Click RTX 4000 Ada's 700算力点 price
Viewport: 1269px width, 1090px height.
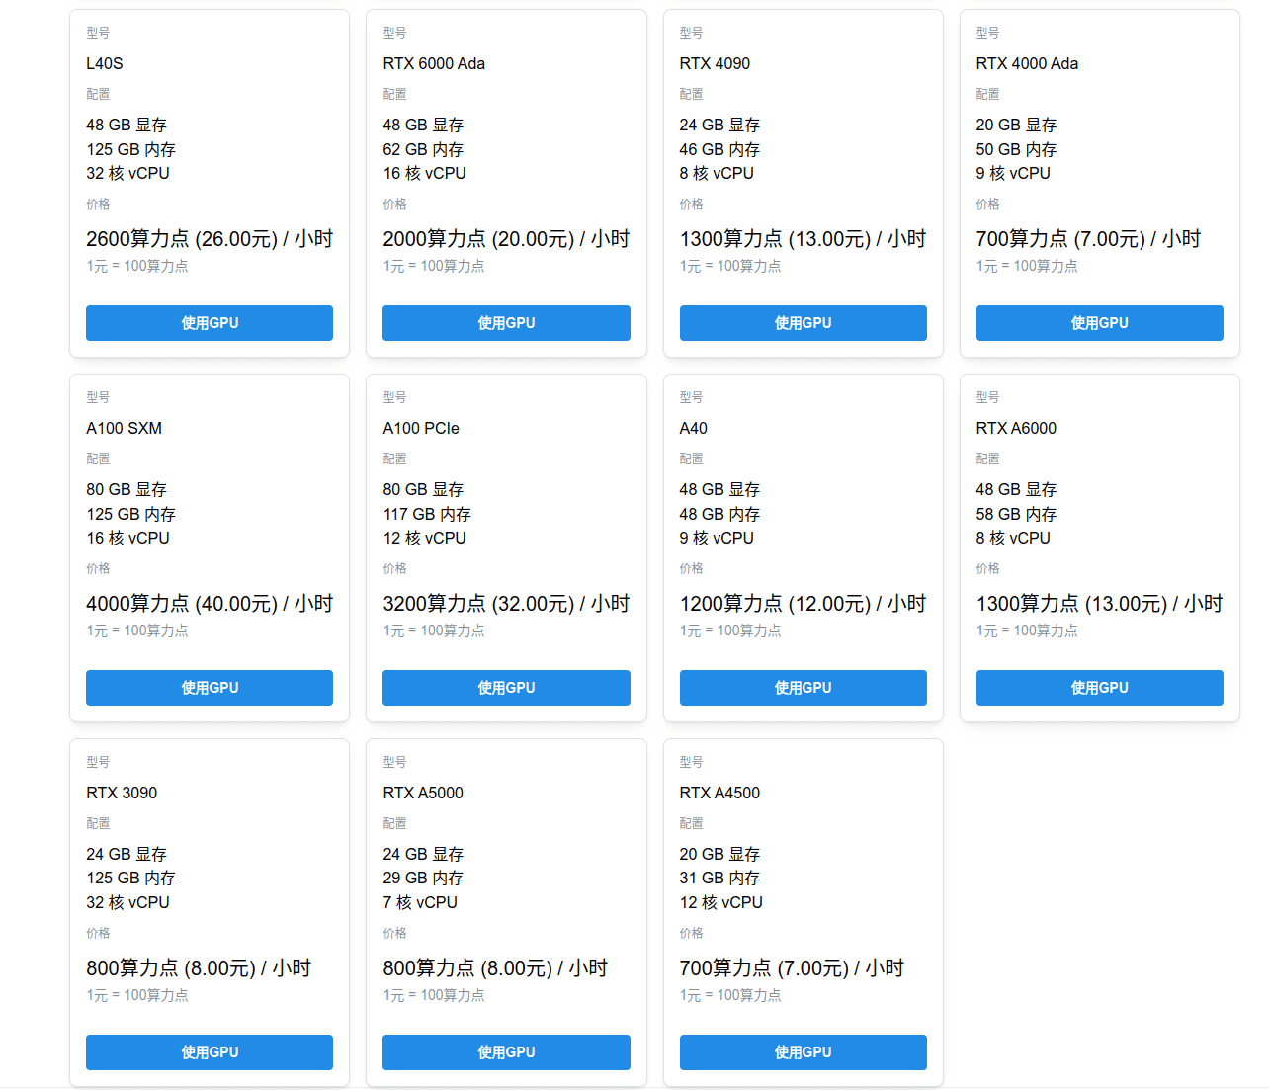pyautogui.click(x=1088, y=239)
